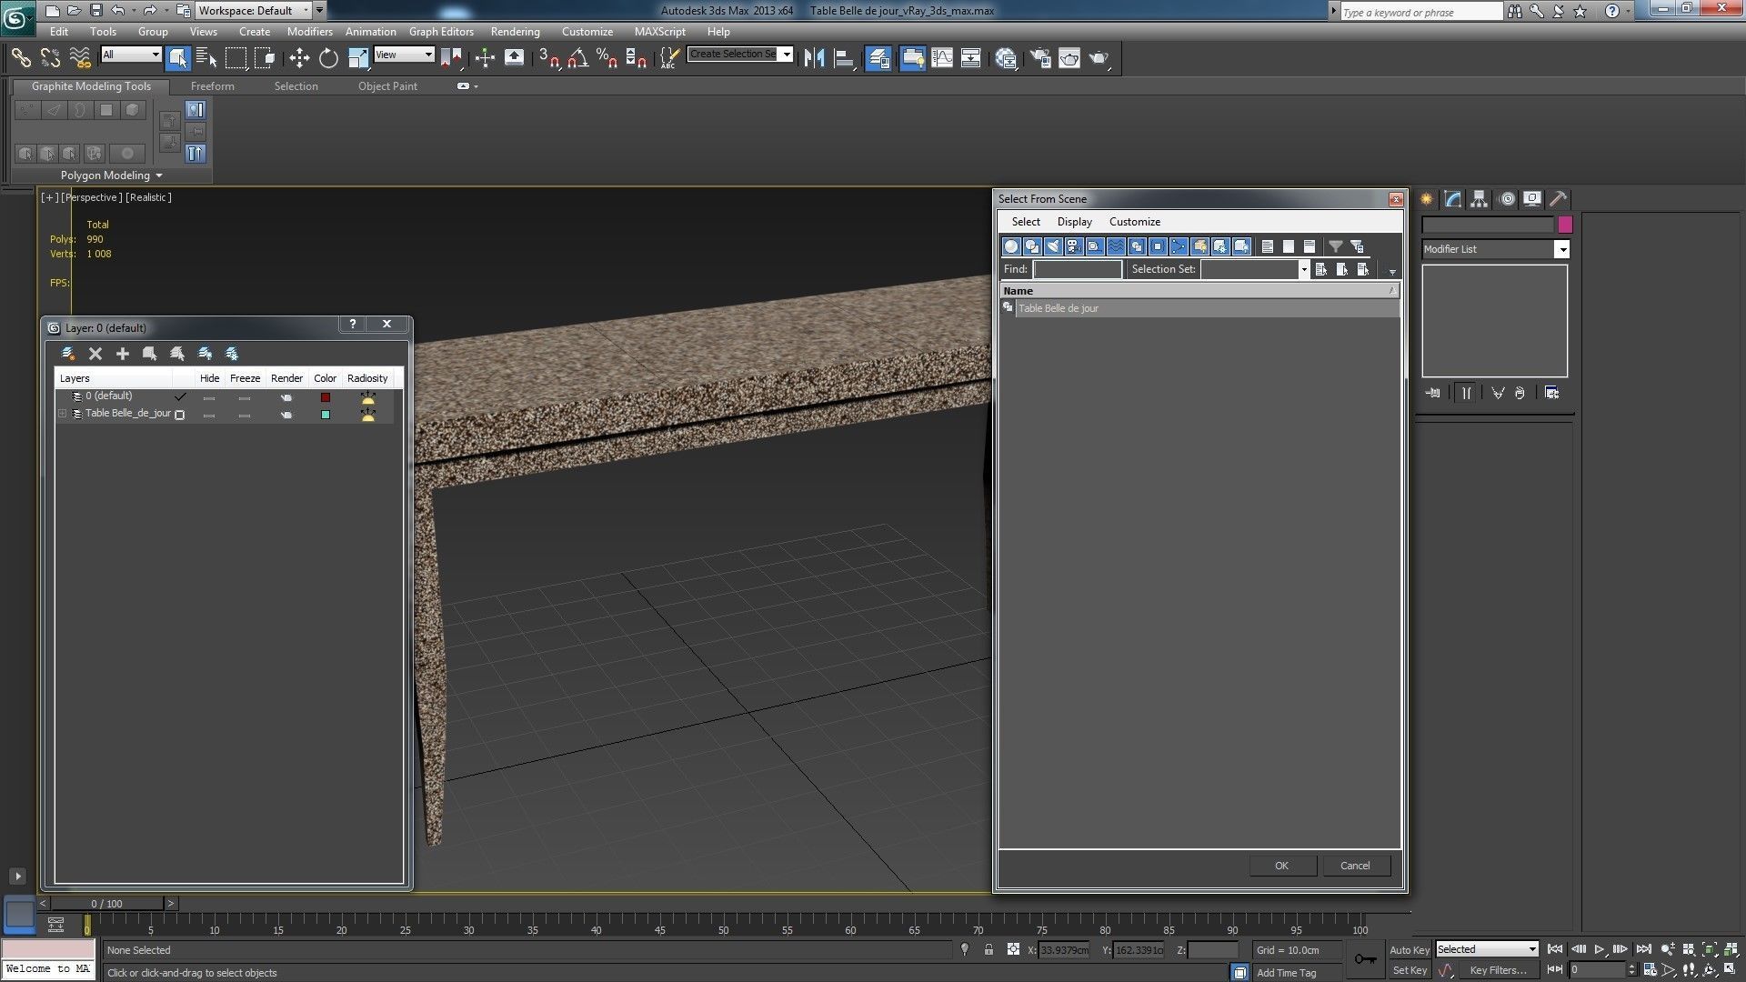Toggle Auto Key animation mode
This screenshot has width=1746, height=982.
(1410, 949)
